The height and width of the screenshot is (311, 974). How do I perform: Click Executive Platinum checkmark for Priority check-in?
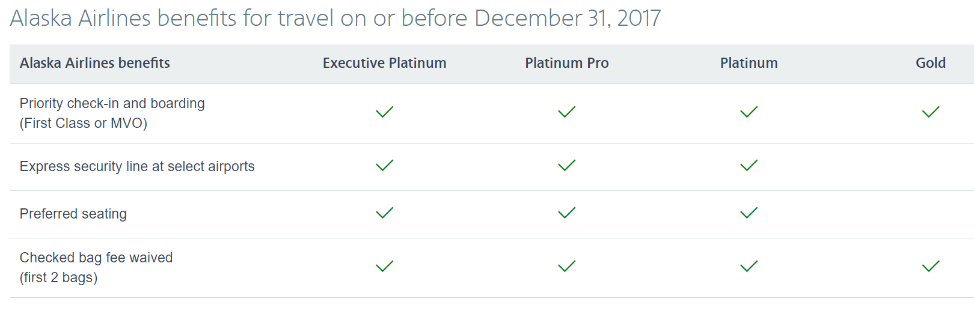384,112
